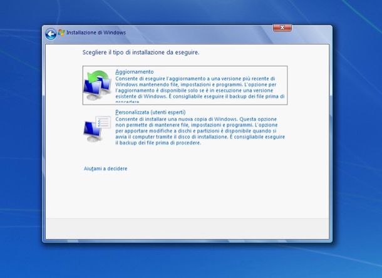
Task: Click the 'Installazione di Windows' window title
Action: click(x=96, y=33)
